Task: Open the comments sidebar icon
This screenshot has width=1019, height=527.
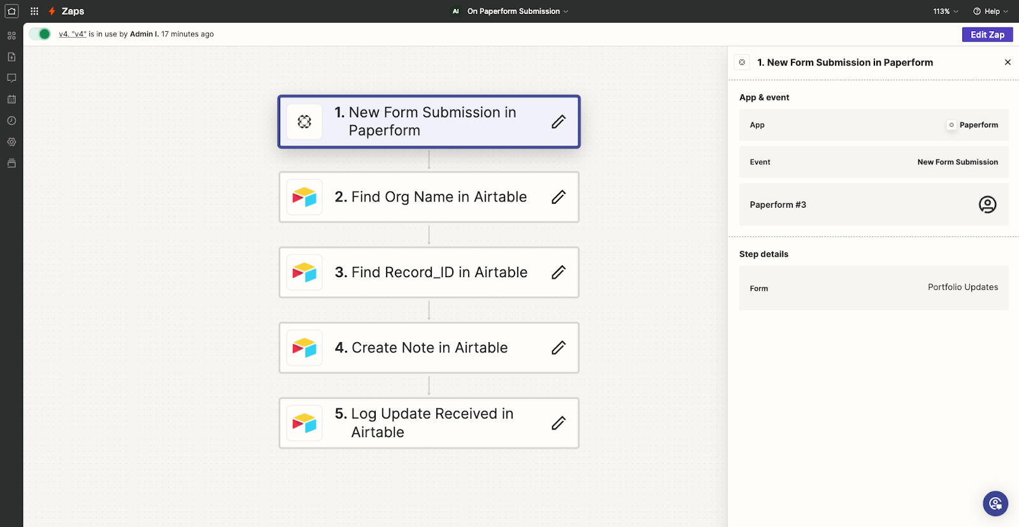Action: 11,78
